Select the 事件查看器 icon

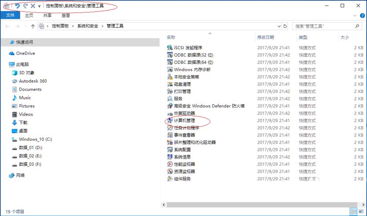click(x=170, y=135)
